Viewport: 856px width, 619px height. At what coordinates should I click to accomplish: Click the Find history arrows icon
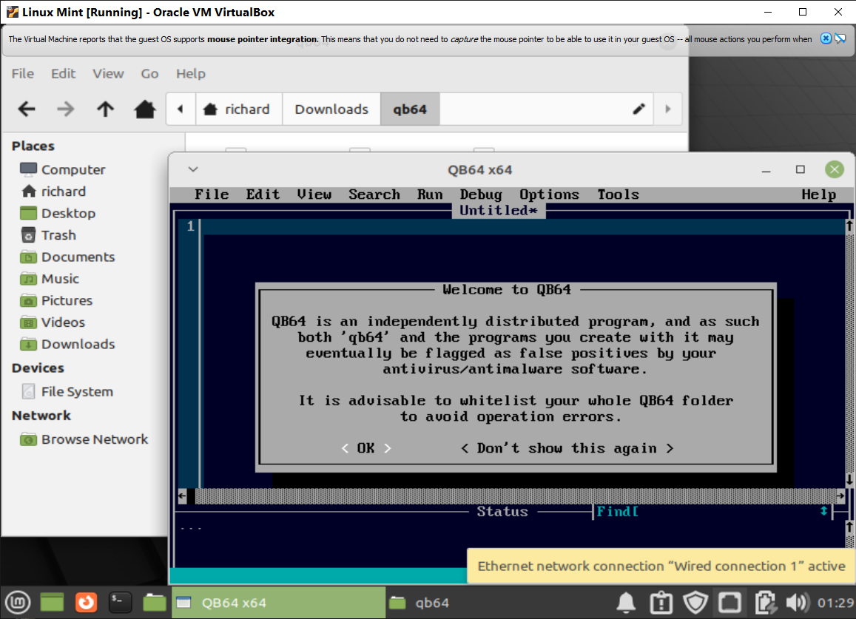click(x=823, y=511)
